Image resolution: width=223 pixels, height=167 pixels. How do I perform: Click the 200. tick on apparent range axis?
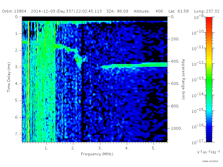pyautogui.click(x=175, y=39)
